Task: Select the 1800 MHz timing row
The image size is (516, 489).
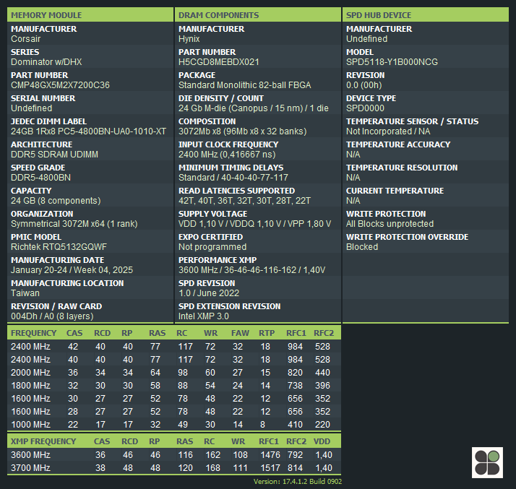Action: point(174,386)
